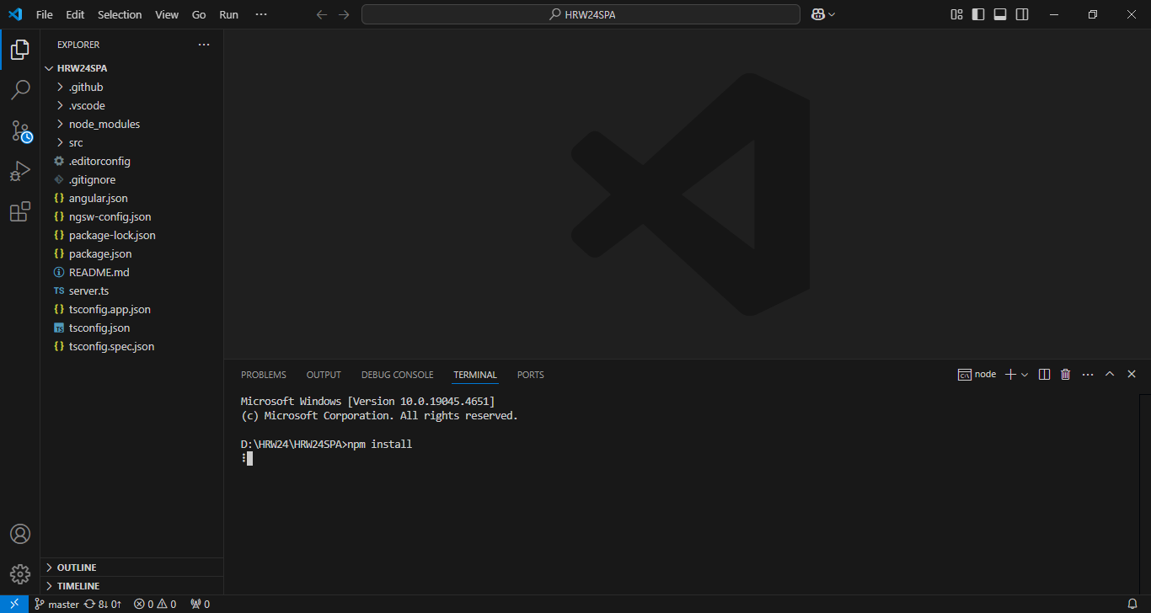
Task: Open package.json file
Action: 100,253
